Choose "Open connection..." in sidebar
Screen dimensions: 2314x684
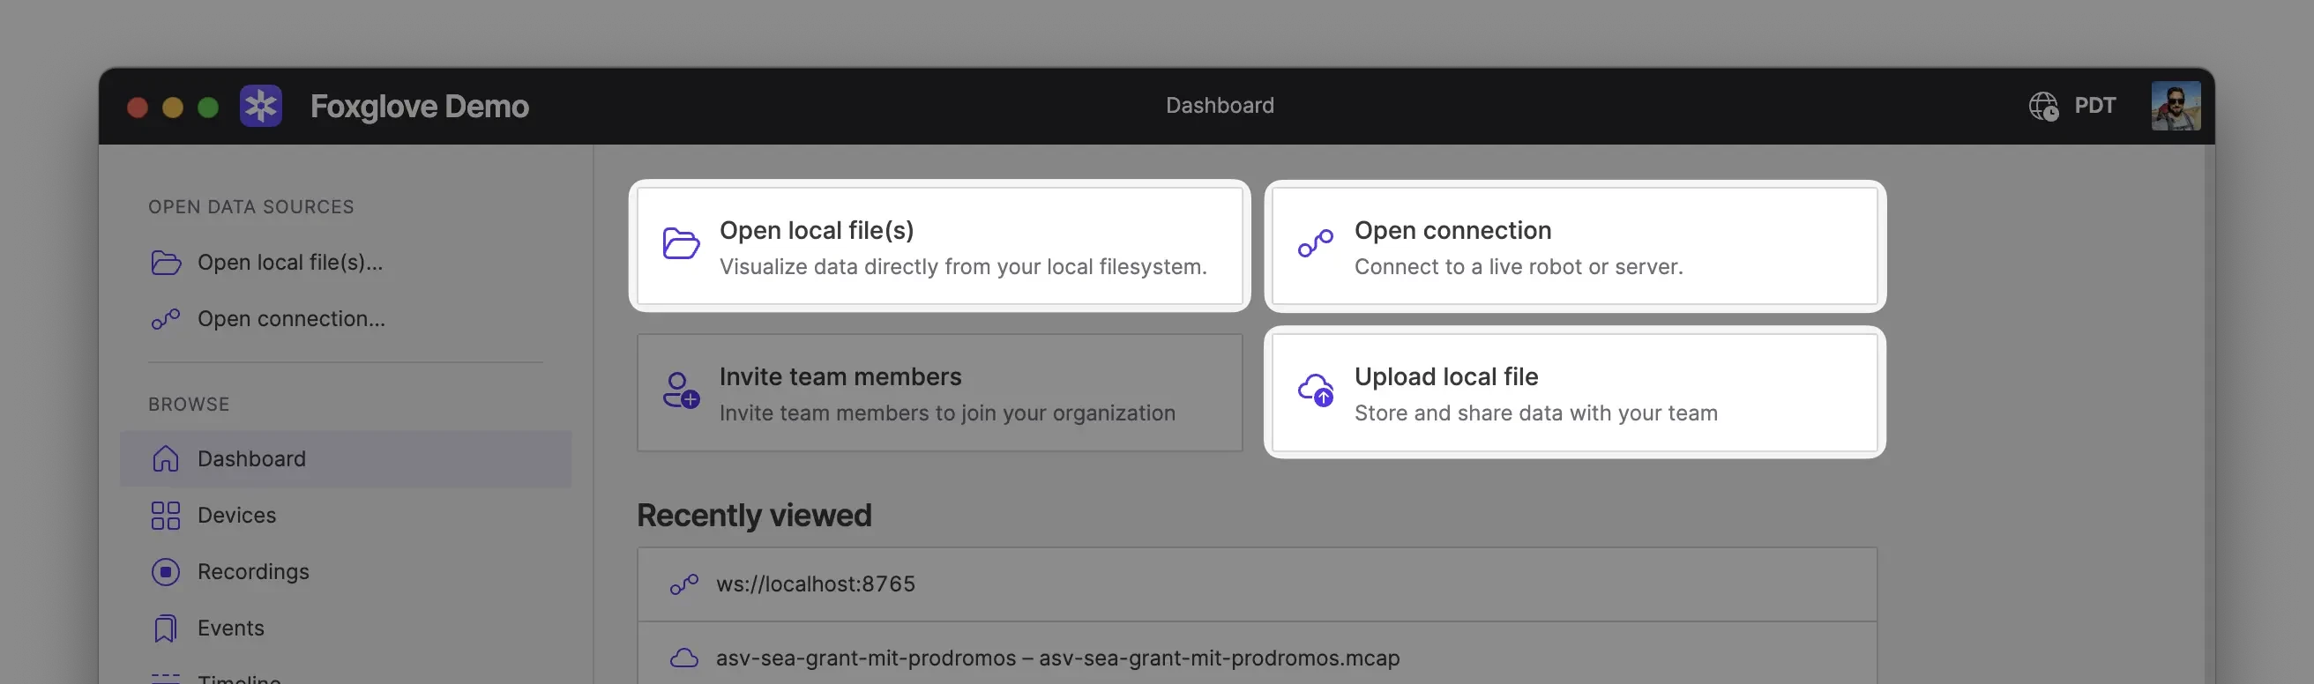click(x=291, y=319)
